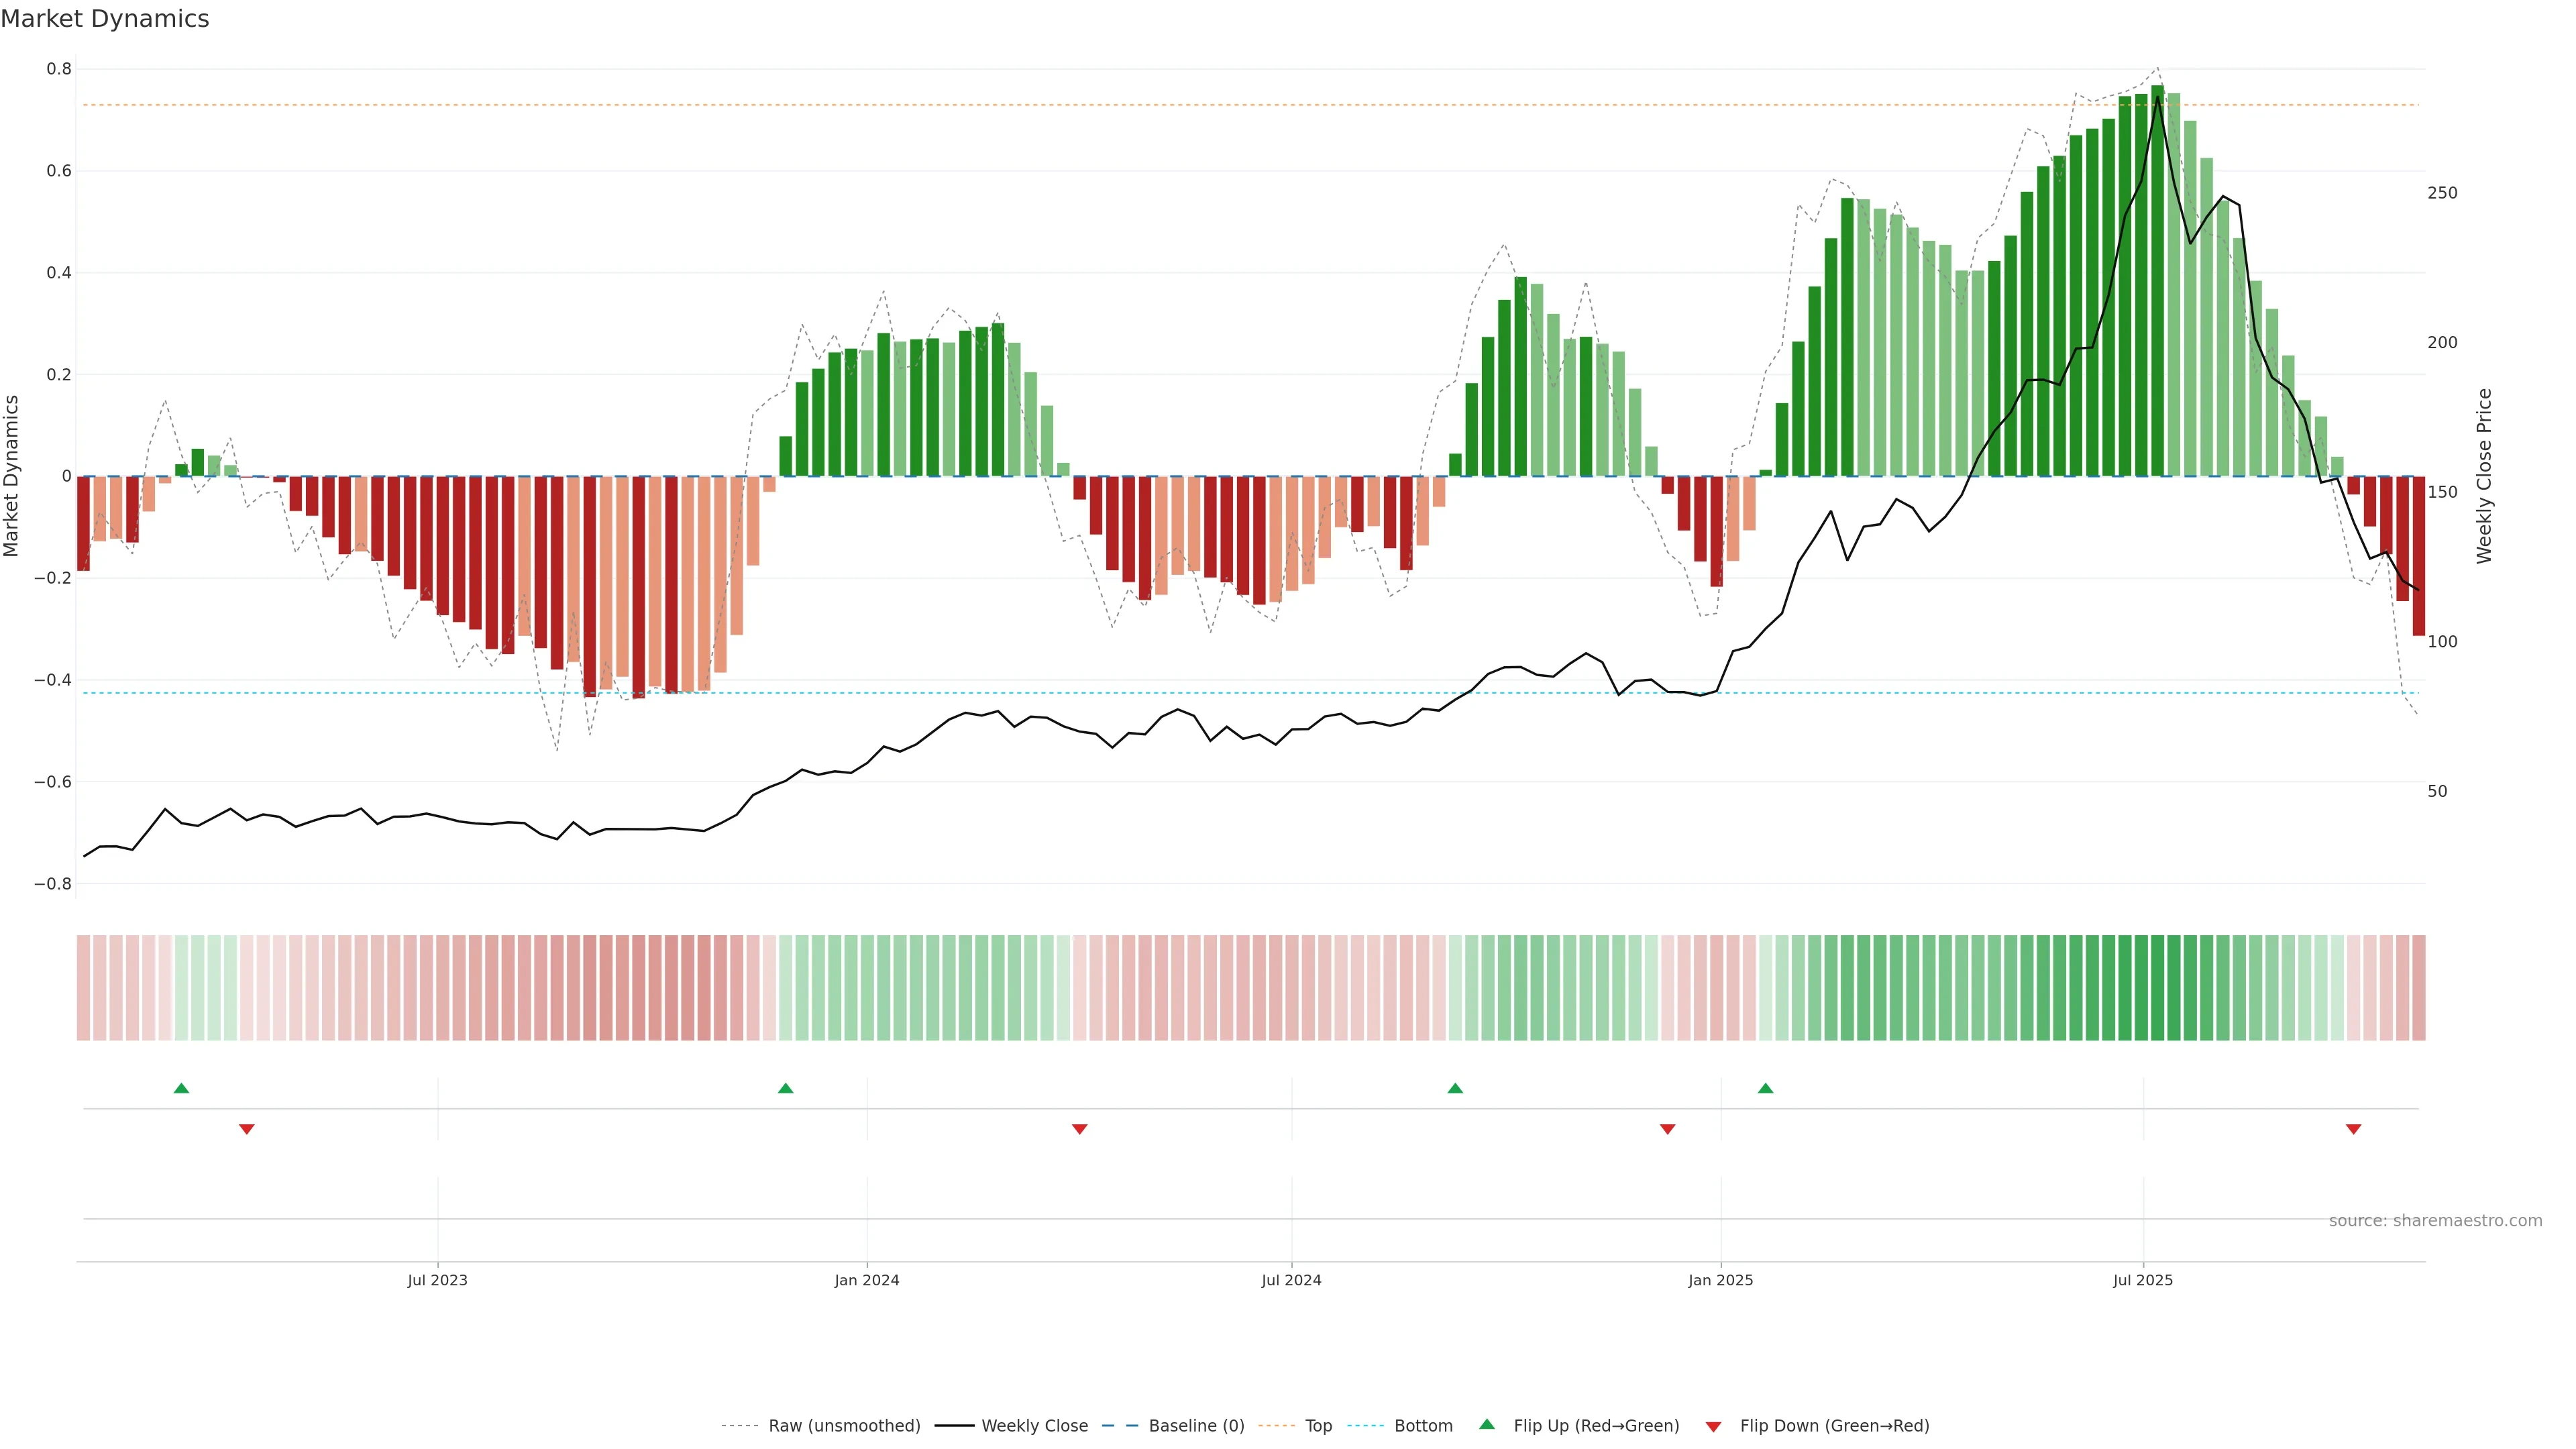This screenshot has height=1449, width=2576.
Task: Click the darkest green heatmap strip cell
Action: (2157, 988)
